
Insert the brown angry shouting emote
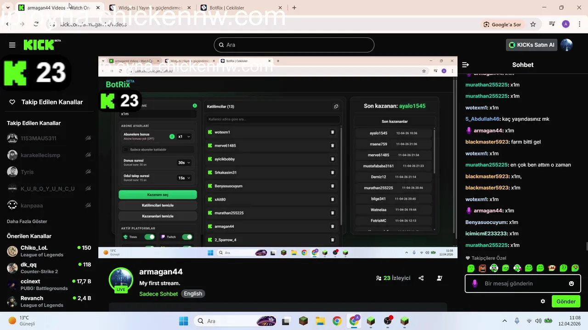tap(482, 268)
